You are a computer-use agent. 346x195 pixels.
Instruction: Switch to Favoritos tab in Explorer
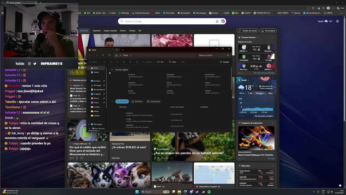pyautogui.click(x=137, y=102)
